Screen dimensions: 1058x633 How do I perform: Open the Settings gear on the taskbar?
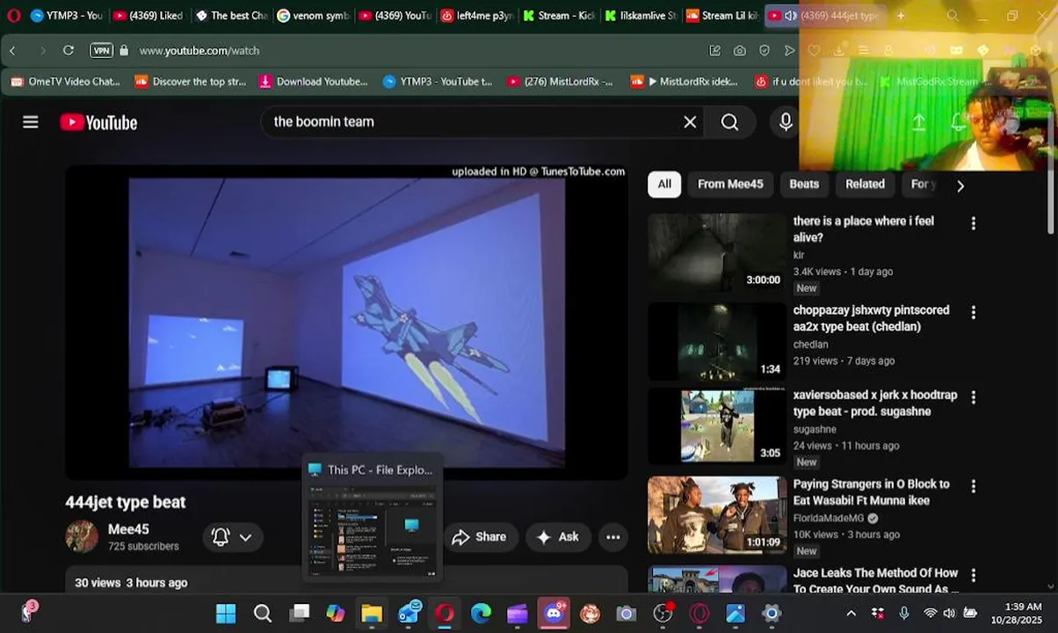tap(772, 614)
